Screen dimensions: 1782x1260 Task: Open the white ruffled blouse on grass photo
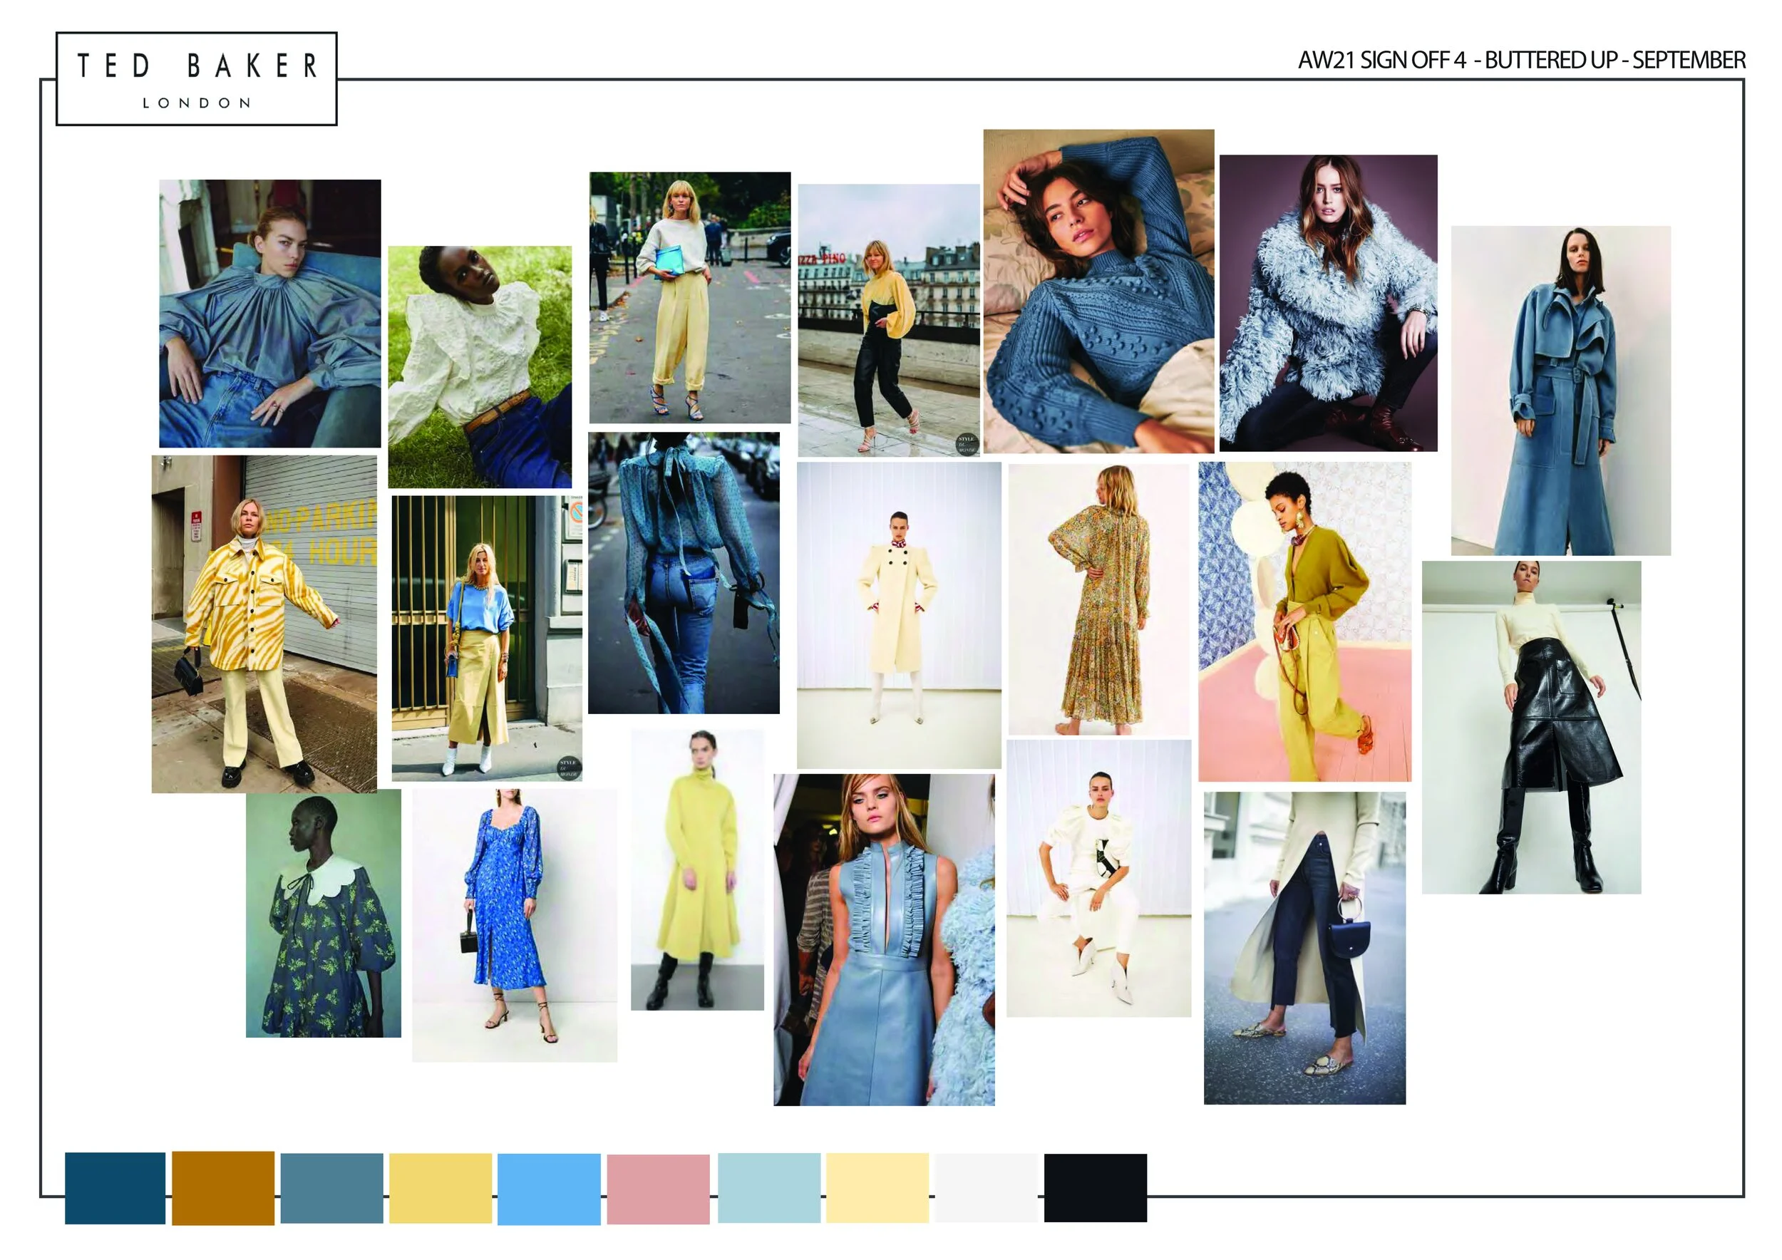(480, 366)
